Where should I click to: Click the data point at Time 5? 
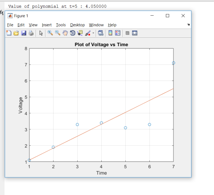coord(125,128)
